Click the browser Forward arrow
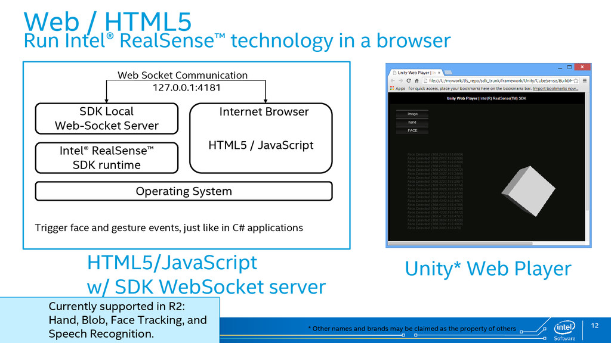Image resolution: width=611 pixels, height=343 pixels. [400, 81]
